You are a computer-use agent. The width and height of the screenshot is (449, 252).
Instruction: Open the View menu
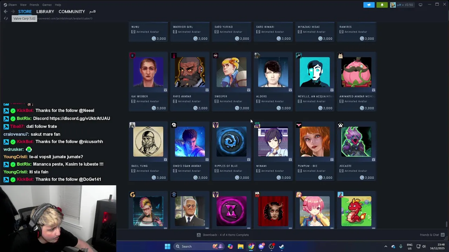point(23,5)
